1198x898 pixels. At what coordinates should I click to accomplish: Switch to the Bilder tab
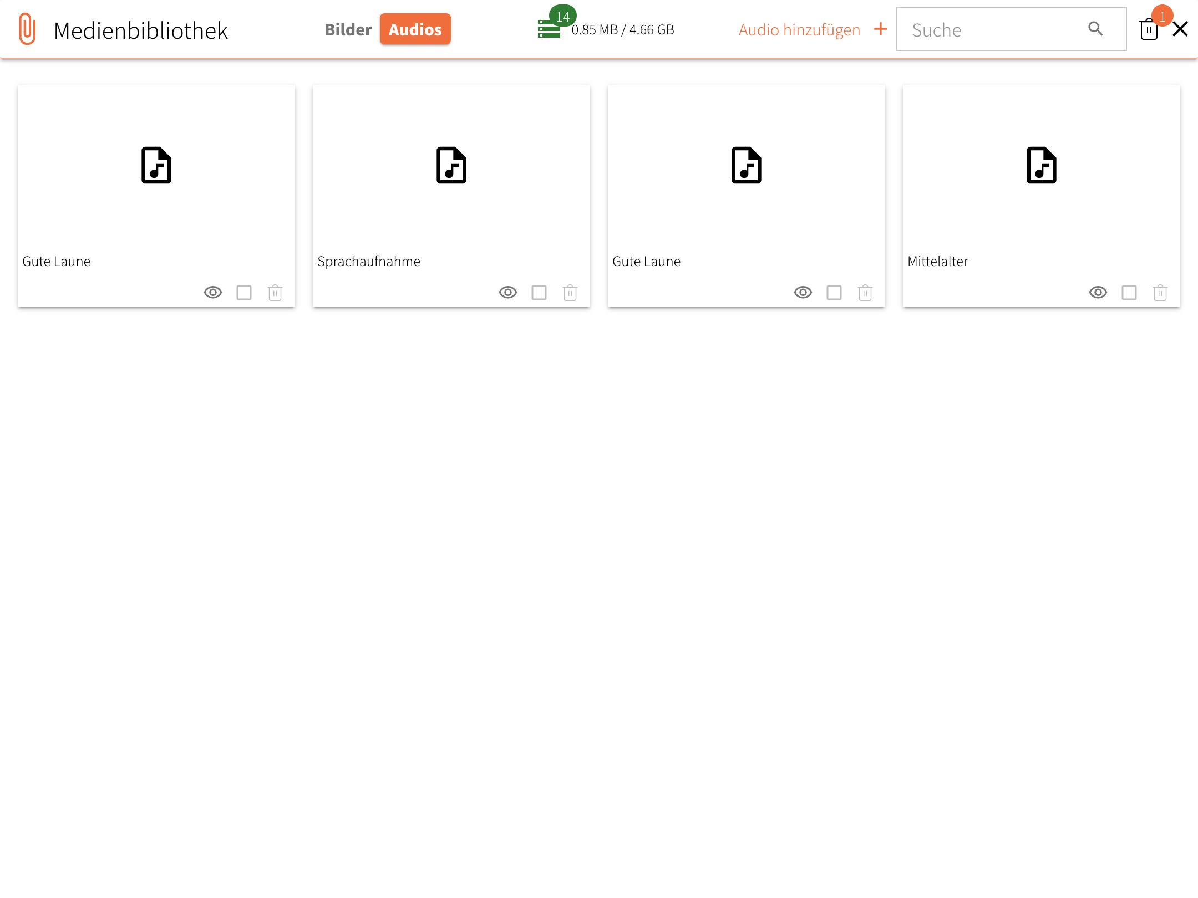coord(348,29)
